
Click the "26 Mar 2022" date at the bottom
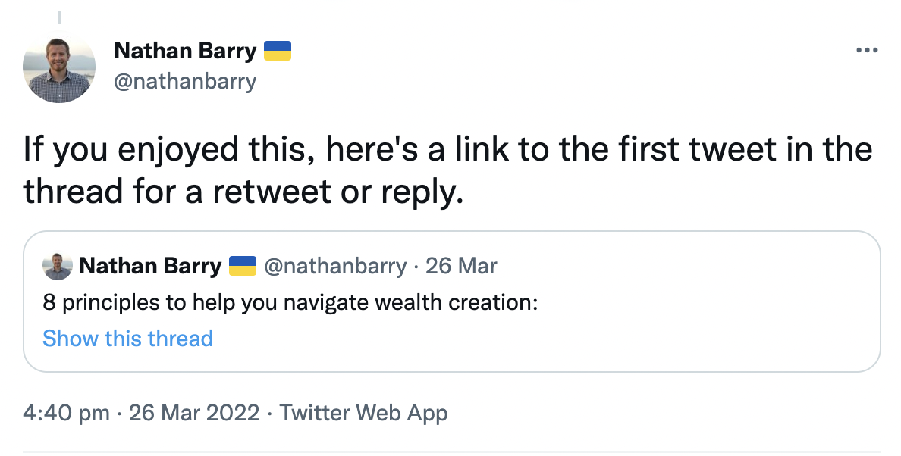point(195,413)
